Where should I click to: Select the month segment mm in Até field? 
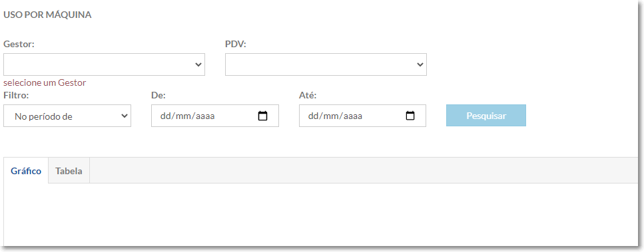[x=329, y=116]
